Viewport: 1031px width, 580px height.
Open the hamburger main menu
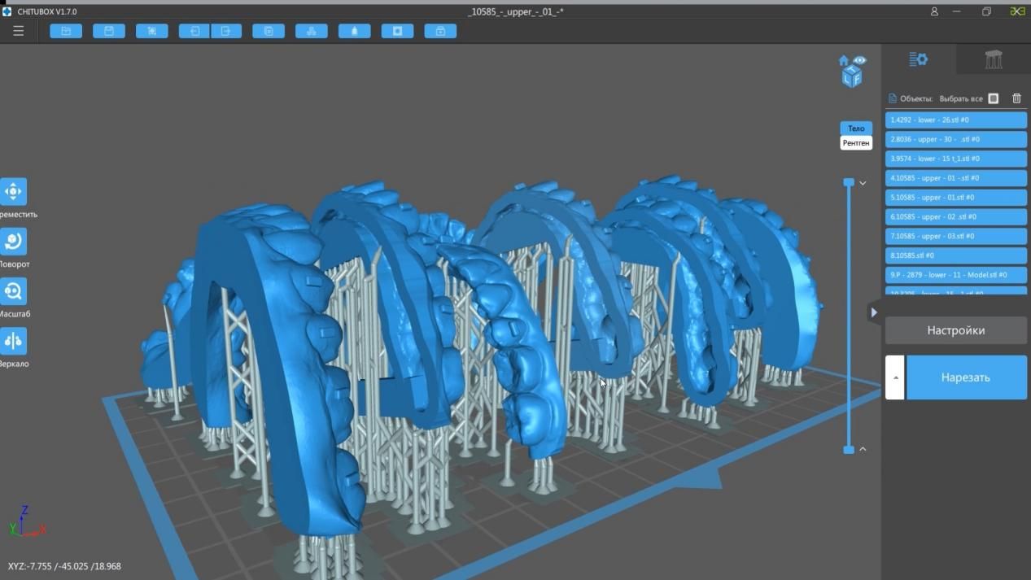click(x=18, y=31)
